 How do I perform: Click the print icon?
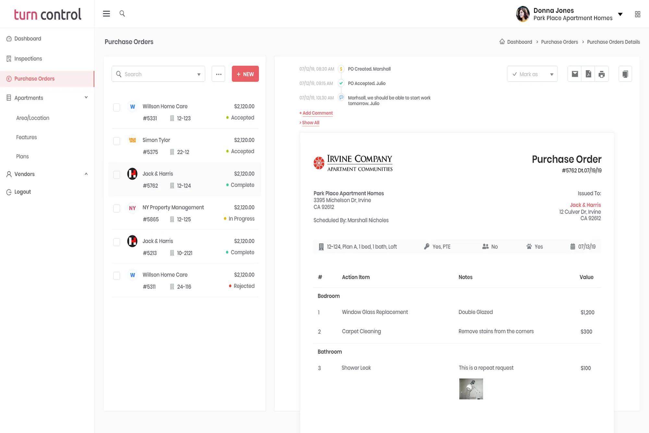point(602,74)
